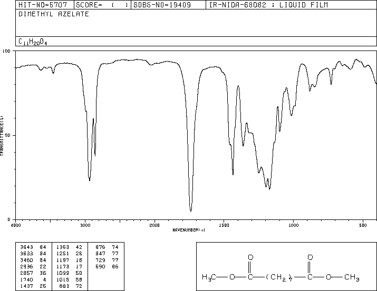The width and height of the screenshot is (377, 291).
Task: Select the 3633 entry in the peak table
Action: (x=26, y=254)
